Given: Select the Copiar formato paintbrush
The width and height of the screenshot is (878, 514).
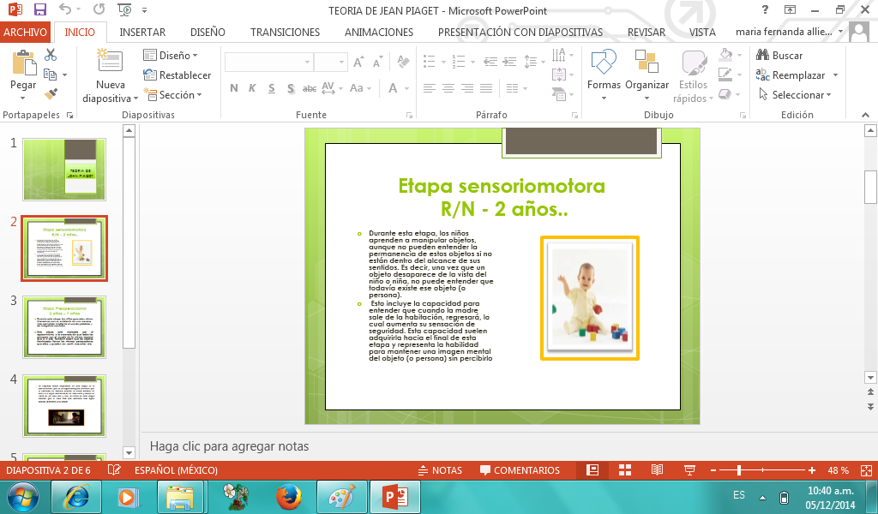Looking at the screenshot, I should tap(51, 93).
